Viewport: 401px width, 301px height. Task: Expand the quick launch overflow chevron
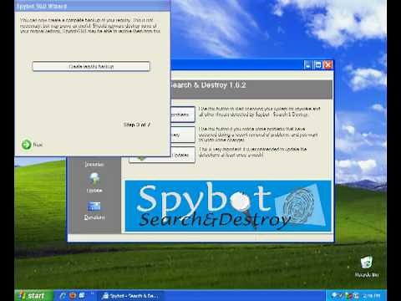point(92,293)
